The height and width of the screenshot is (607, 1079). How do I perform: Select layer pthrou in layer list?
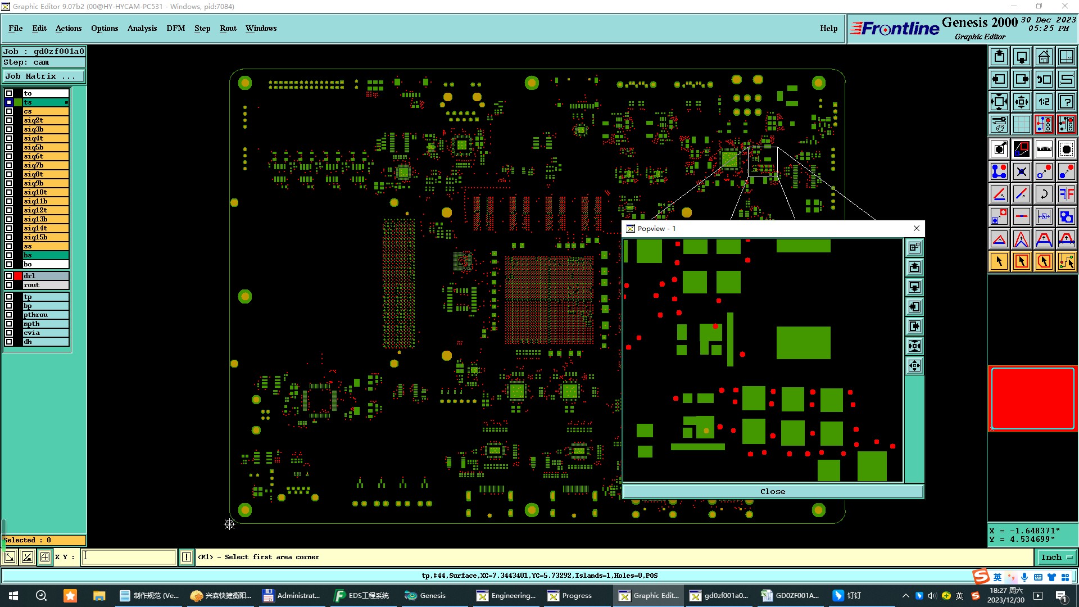tap(46, 315)
